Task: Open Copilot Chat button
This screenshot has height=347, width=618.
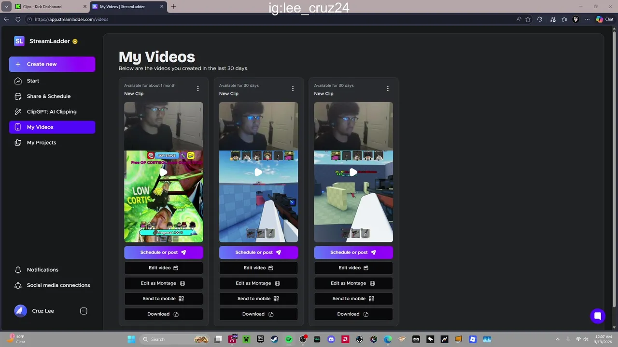Action: pyautogui.click(x=605, y=19)
